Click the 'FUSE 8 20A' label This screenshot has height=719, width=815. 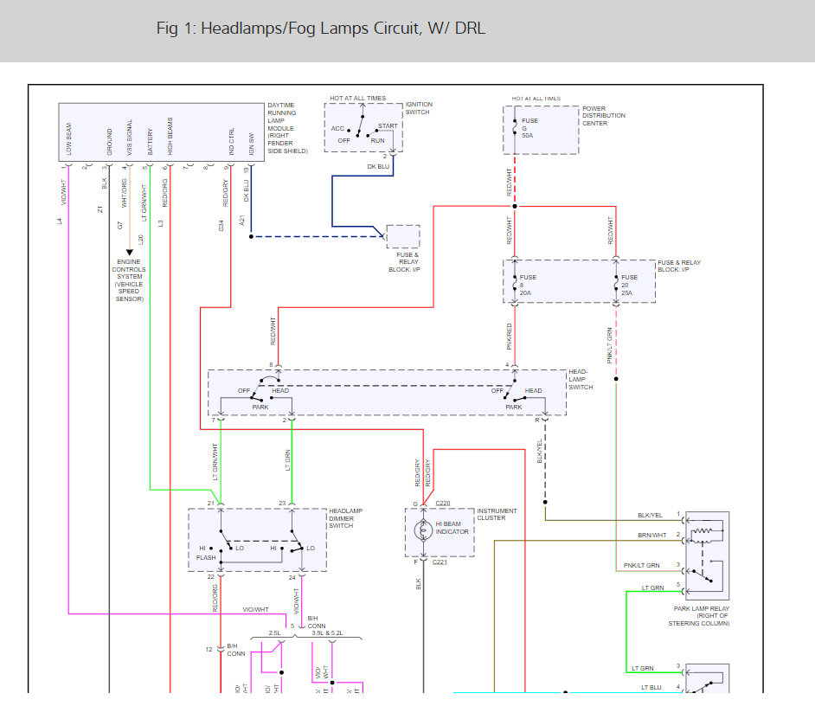(528, 285)
